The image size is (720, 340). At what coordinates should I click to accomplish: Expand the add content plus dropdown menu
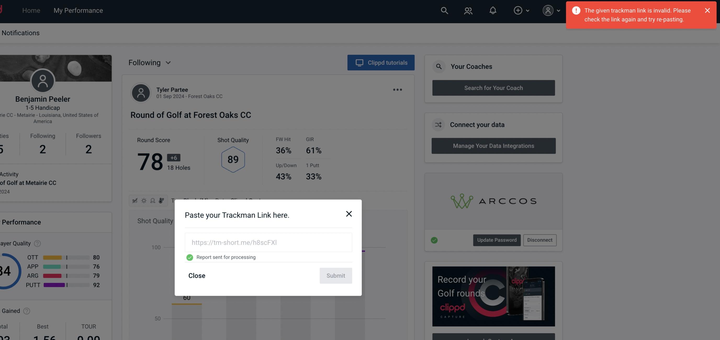coord(521,10)
